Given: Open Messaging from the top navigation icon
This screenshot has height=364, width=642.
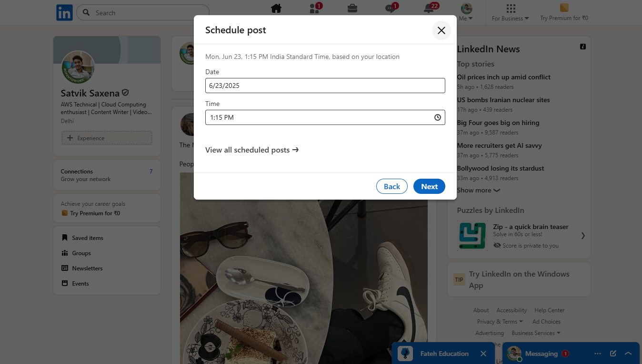Looking at the screenshot, I should [391, 9].
